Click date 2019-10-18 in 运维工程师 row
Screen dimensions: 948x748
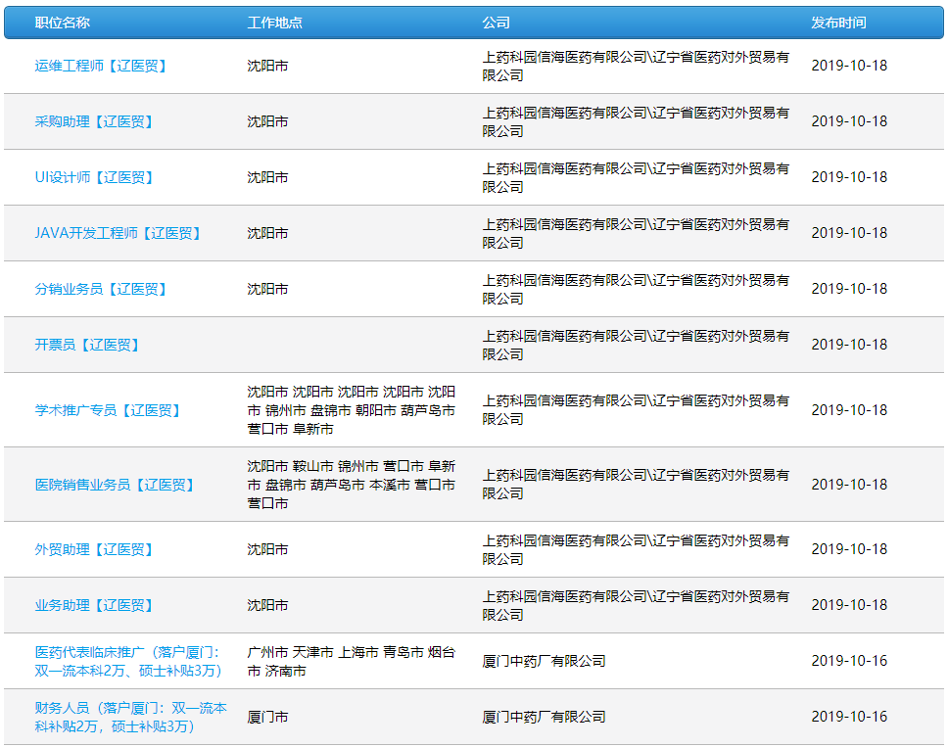pos(849,66)
